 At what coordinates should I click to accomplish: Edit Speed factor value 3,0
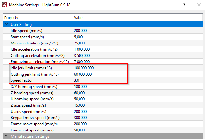[76, 80]
